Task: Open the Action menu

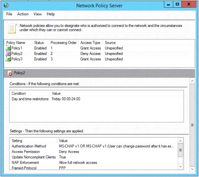Action: [x=23, y=14]
